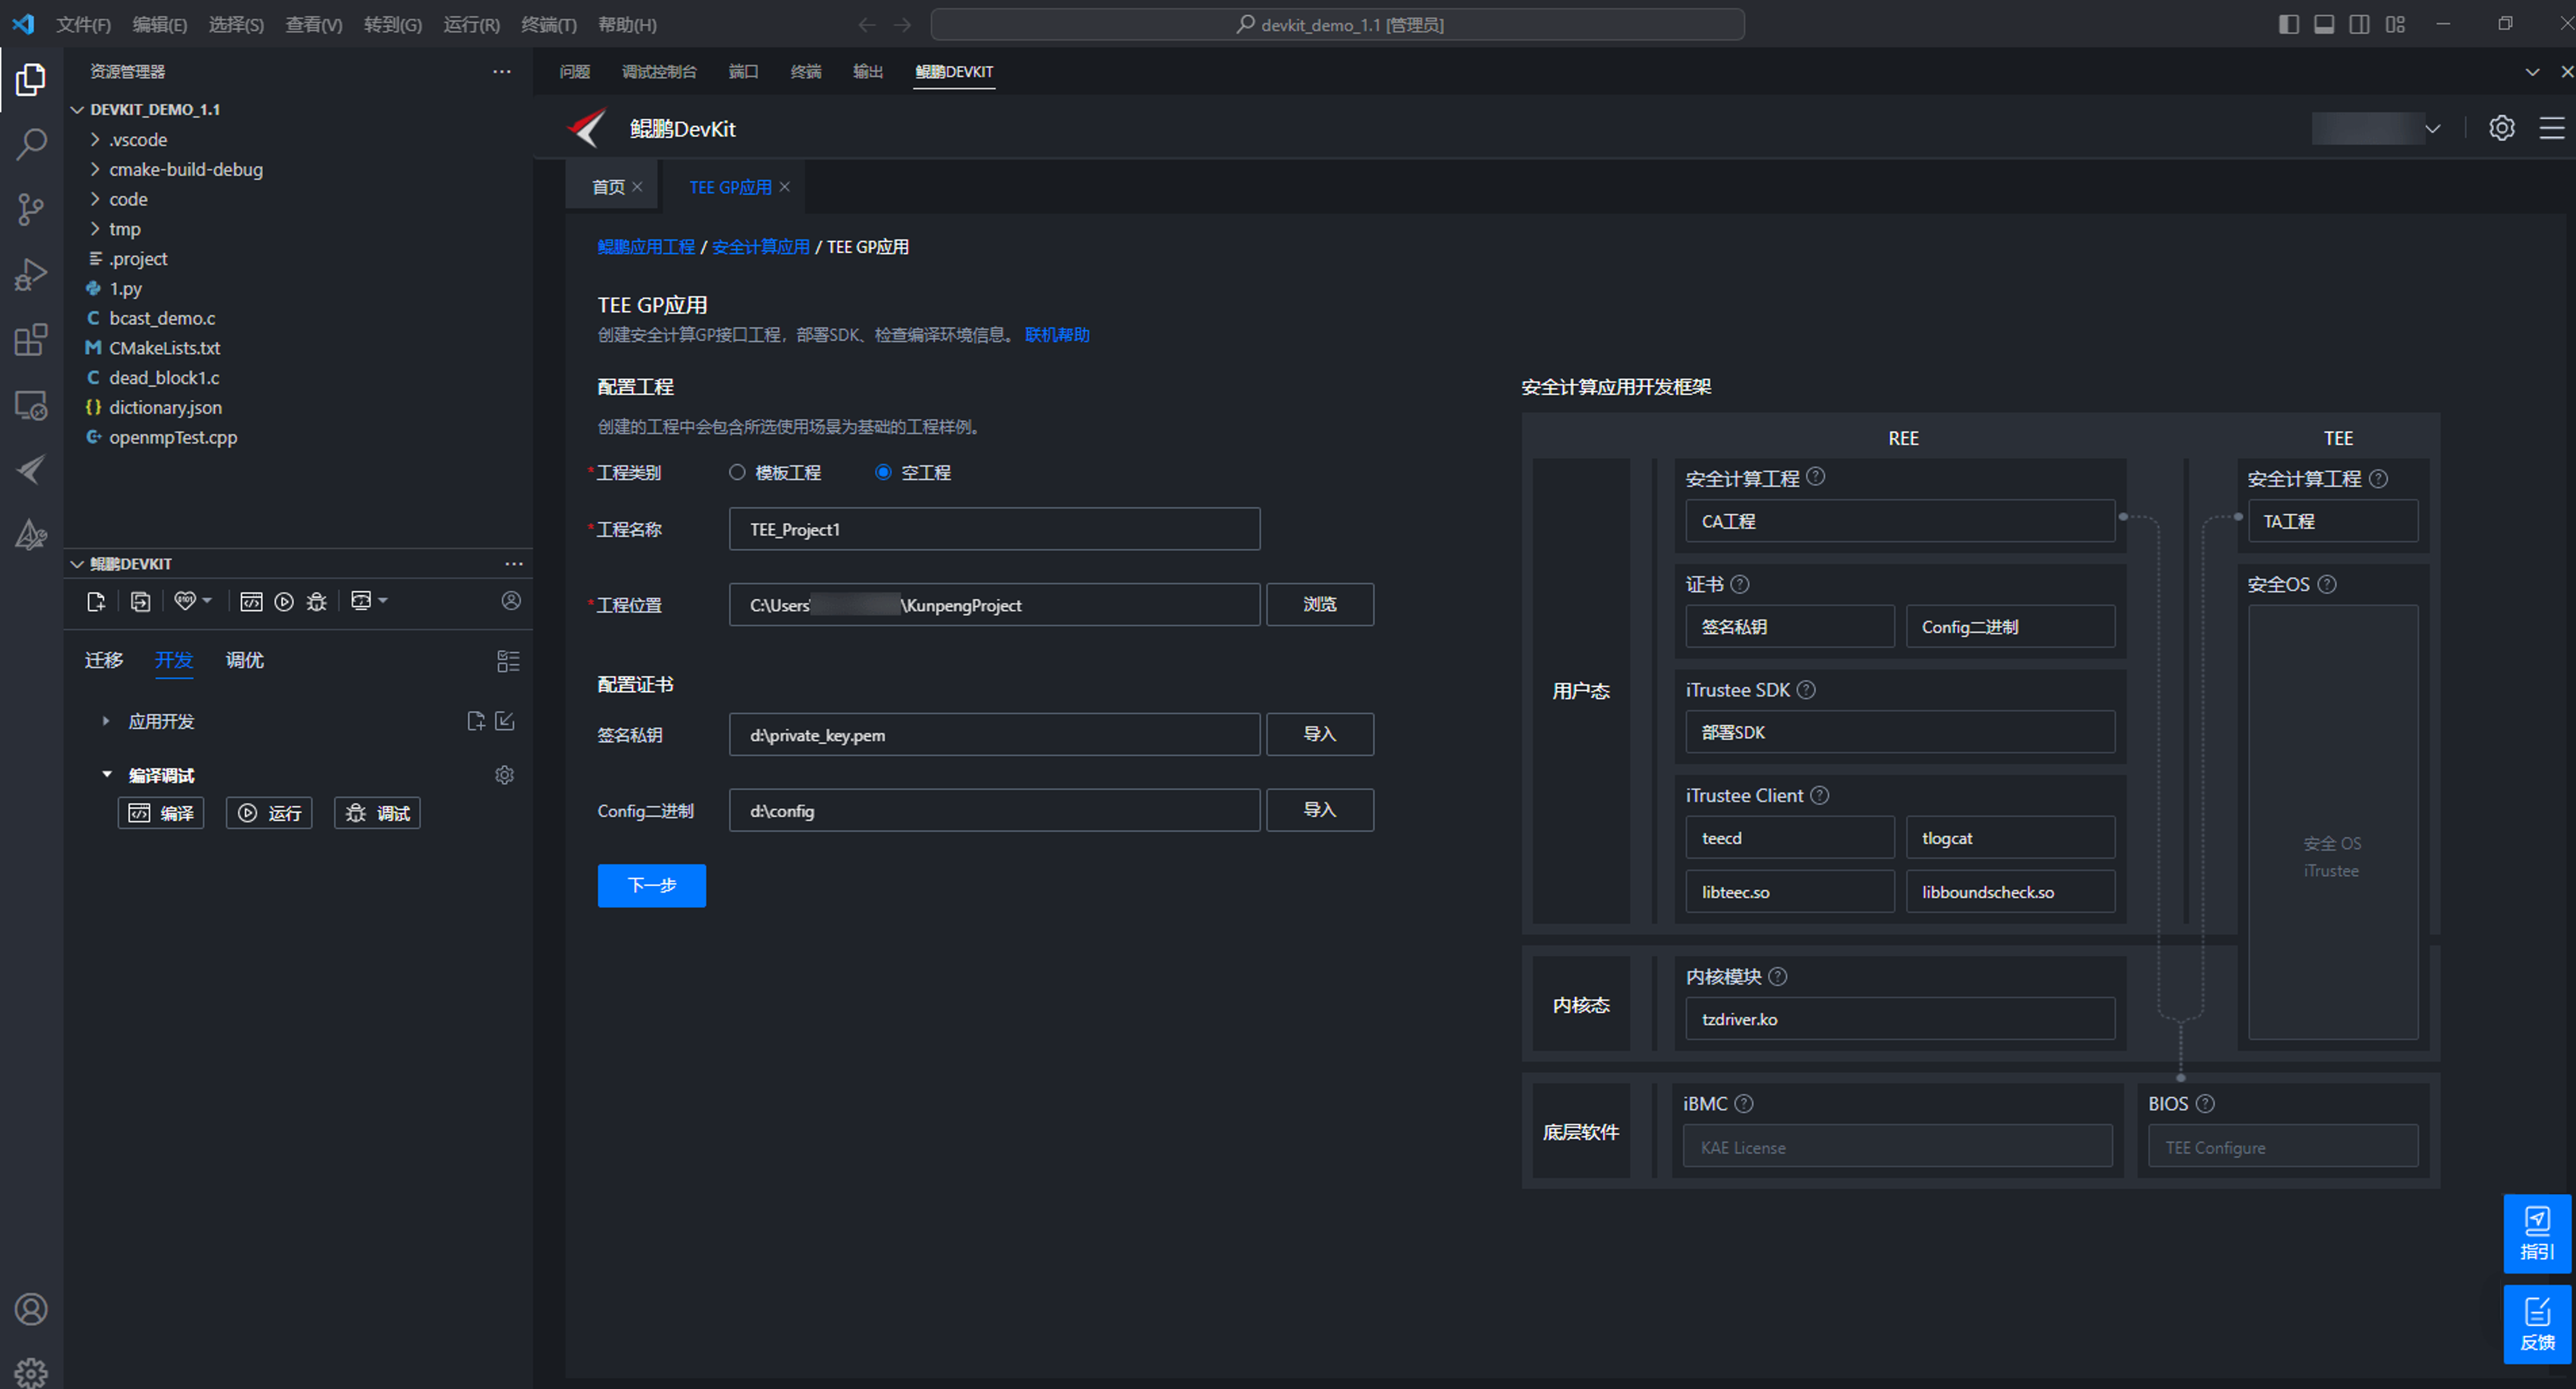This screenshot has width=2576, height=1389.
Task: Open the Explorer view in activity bar
Action: pos(31,80)
